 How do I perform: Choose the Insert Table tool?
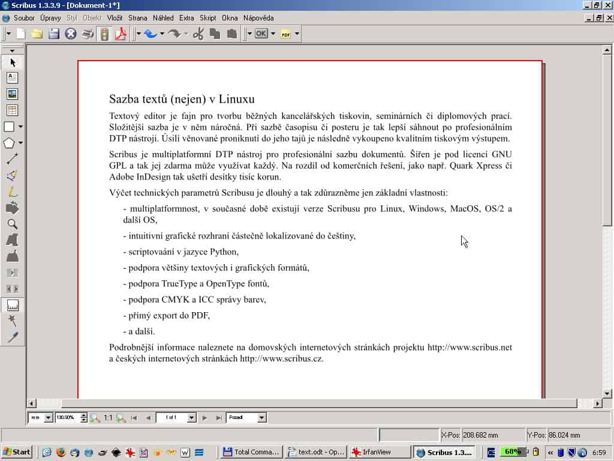13,110
